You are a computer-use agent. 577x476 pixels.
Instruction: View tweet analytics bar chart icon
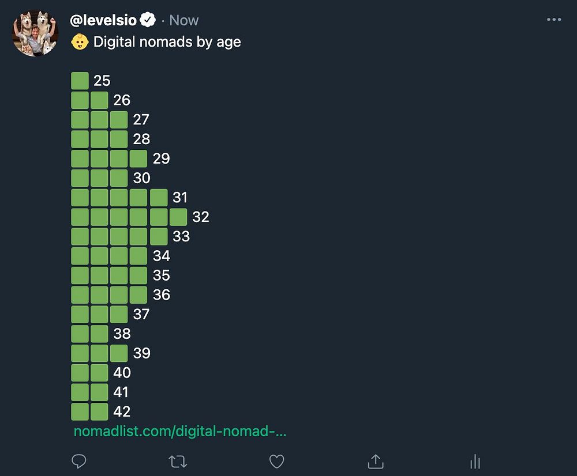pyautogui.click(x=475, y=461)
